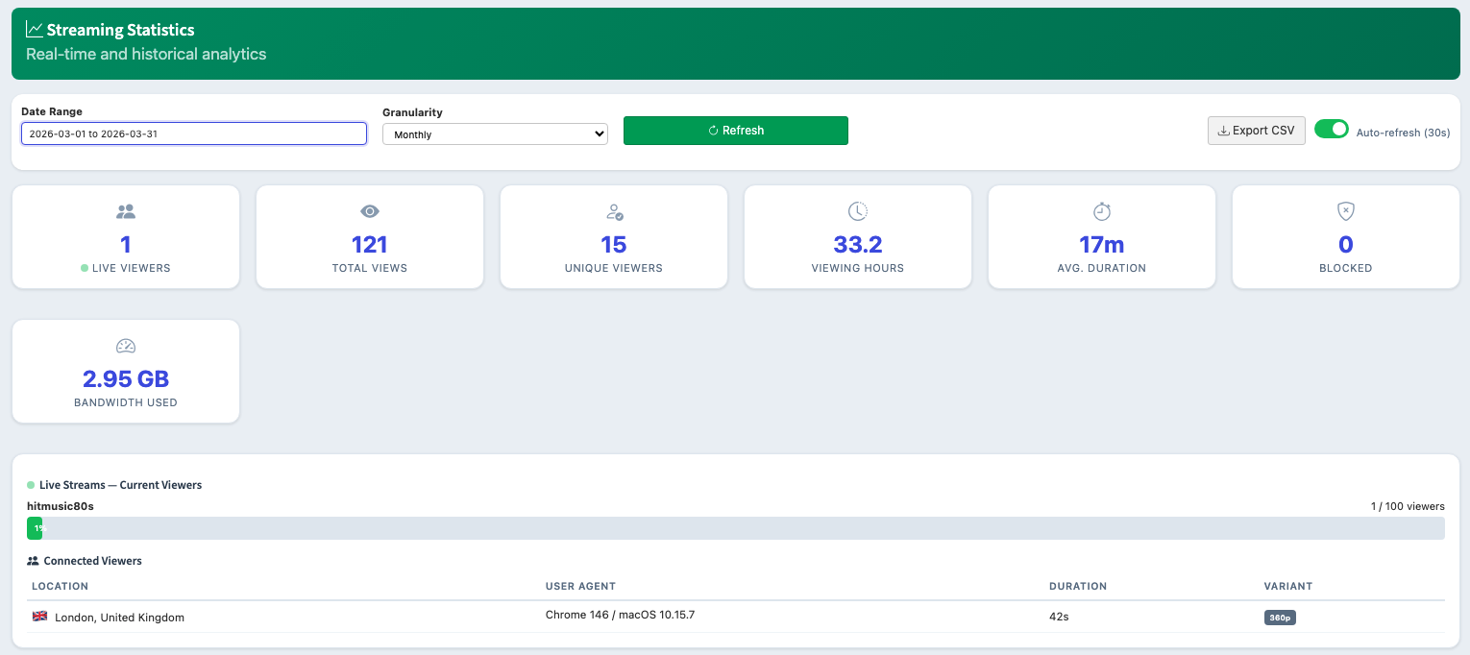
Task: Click the Connected Viewers people icon
Action: (x=33, y=561)
